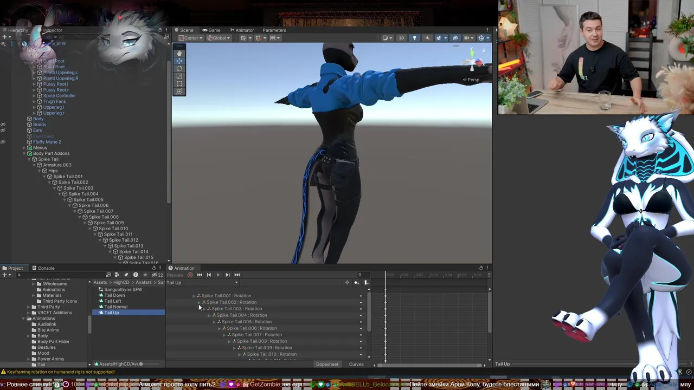Select the Hand (view) tool
Viewport: 694px width, 390px height.
coord(179,53)
